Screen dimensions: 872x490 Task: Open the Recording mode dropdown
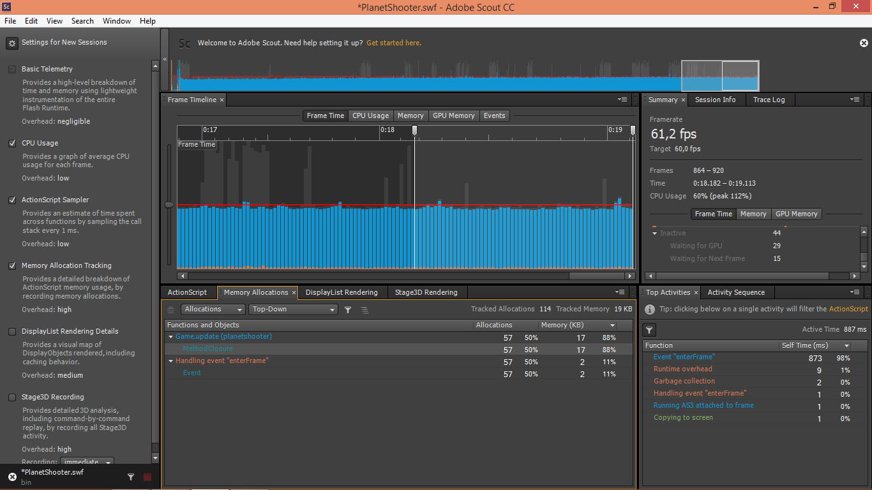pyautogui.click(x=87, y=462)
